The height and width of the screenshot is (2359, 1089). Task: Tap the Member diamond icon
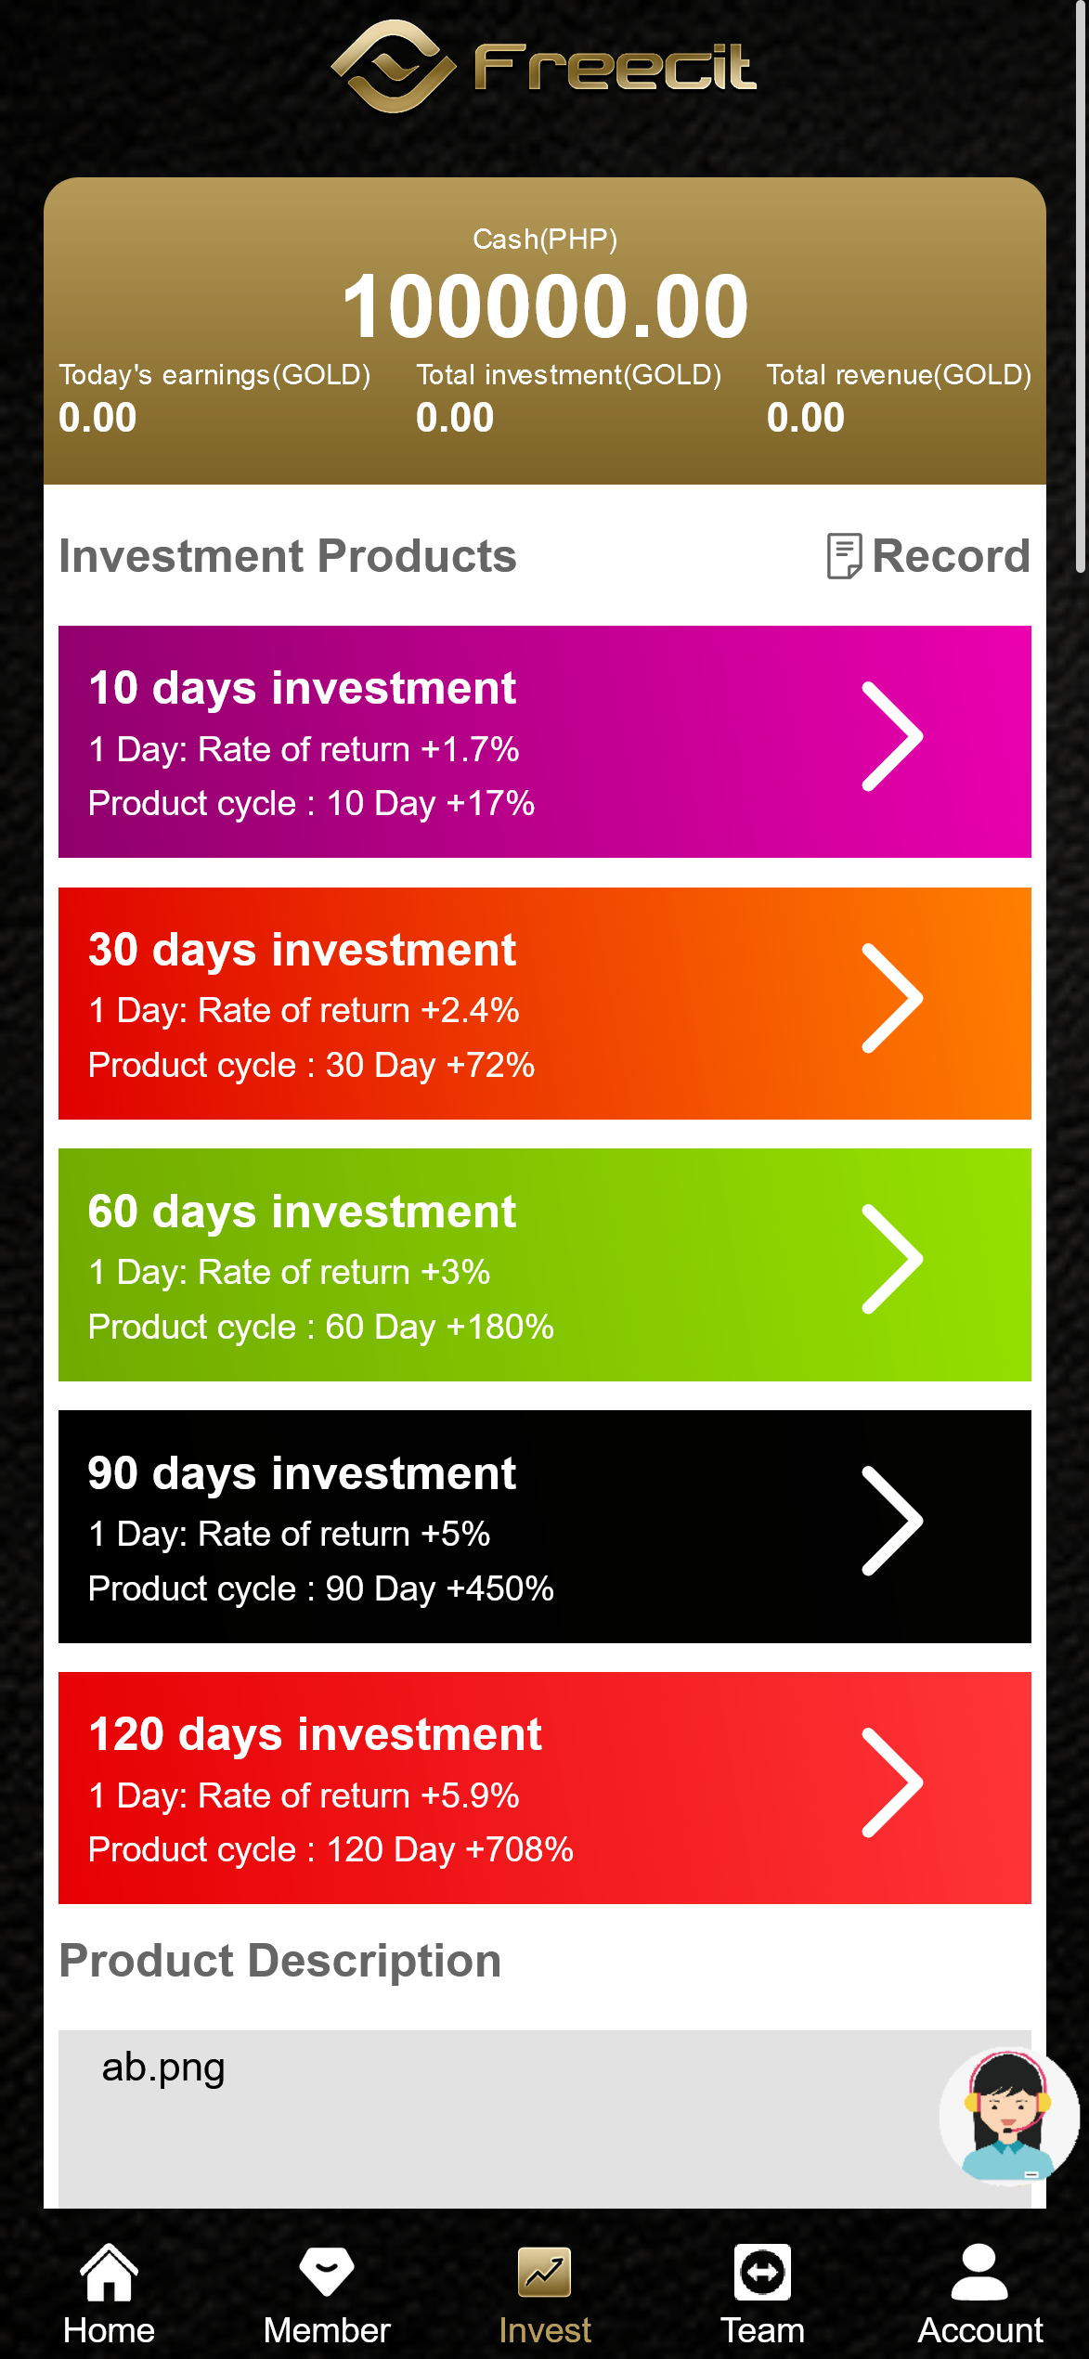tap(327, 2272)
